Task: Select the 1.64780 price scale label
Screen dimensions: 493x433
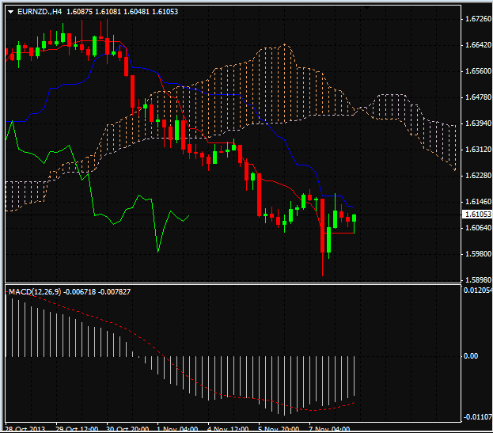Action: tap(478, 97)
